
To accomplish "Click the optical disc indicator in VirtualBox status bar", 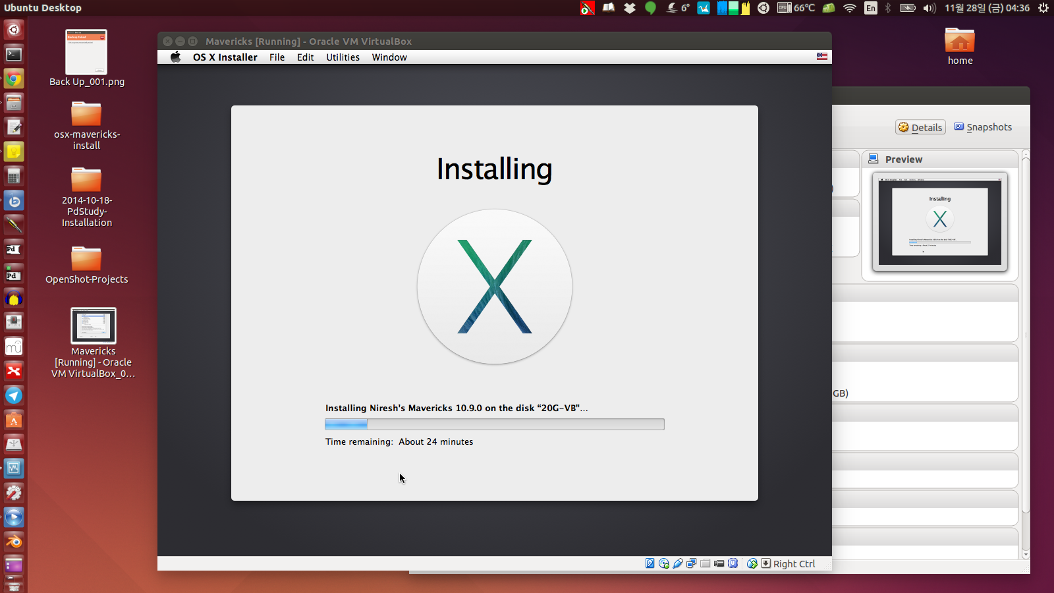I will point(664,563).
